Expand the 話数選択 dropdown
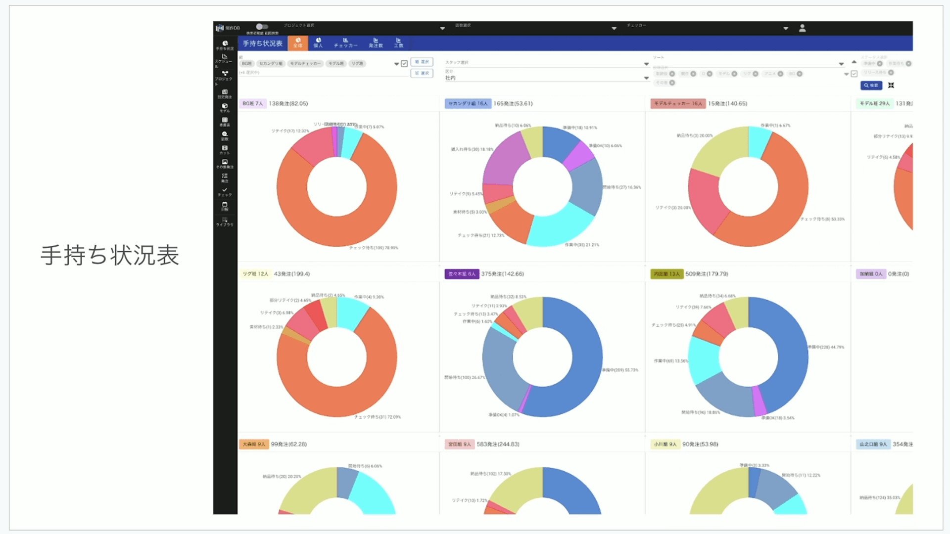This screenshot has height=534, width=950. (x=614, y=28)
